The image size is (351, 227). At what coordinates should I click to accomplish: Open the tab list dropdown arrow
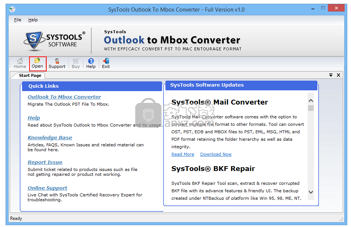point(330,75)
